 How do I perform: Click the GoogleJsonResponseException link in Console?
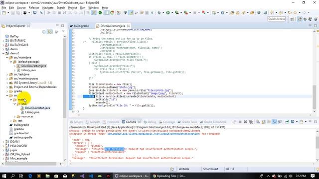(x=153, y=134)
